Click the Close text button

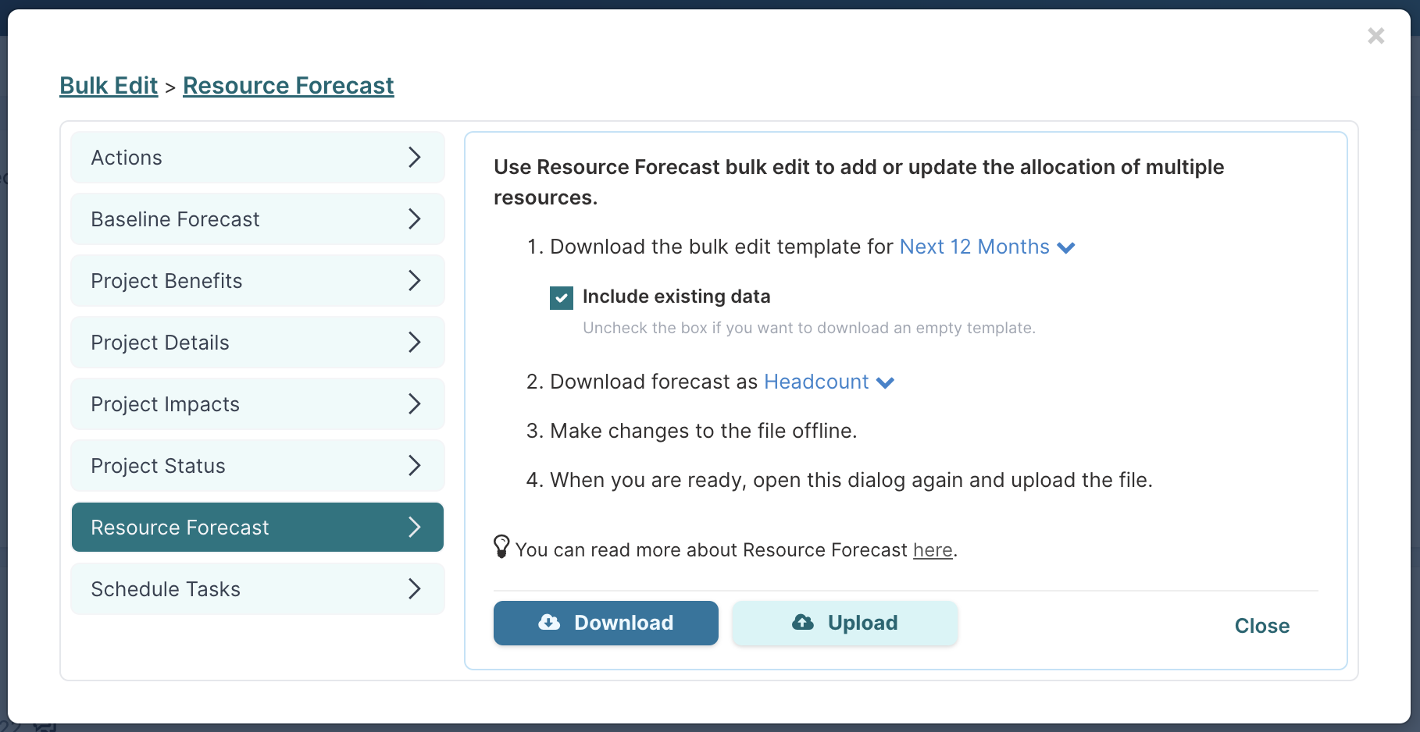click(x=1261, y=626)
